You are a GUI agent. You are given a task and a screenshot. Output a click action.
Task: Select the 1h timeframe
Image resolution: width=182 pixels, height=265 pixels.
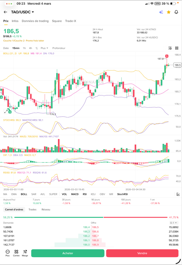[24, 48]
